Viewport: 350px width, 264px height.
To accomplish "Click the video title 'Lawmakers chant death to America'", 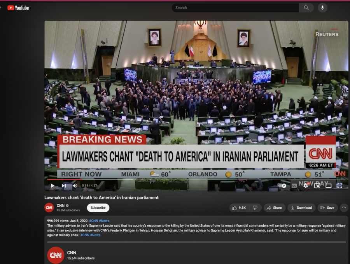I will tap(101, 197).
